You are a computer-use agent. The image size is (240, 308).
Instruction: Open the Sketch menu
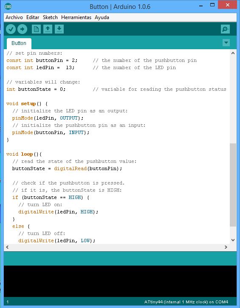[x=50, y=17]
